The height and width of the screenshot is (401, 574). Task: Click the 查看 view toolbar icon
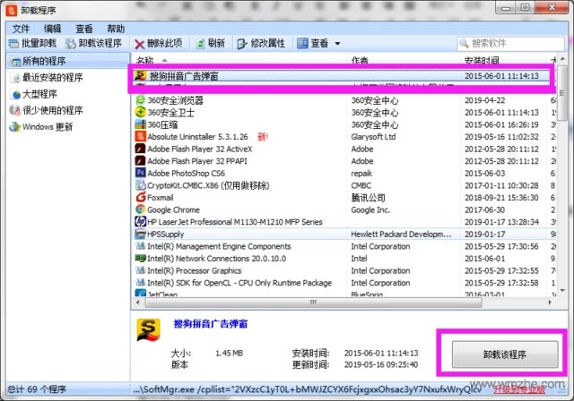(302, 44)
